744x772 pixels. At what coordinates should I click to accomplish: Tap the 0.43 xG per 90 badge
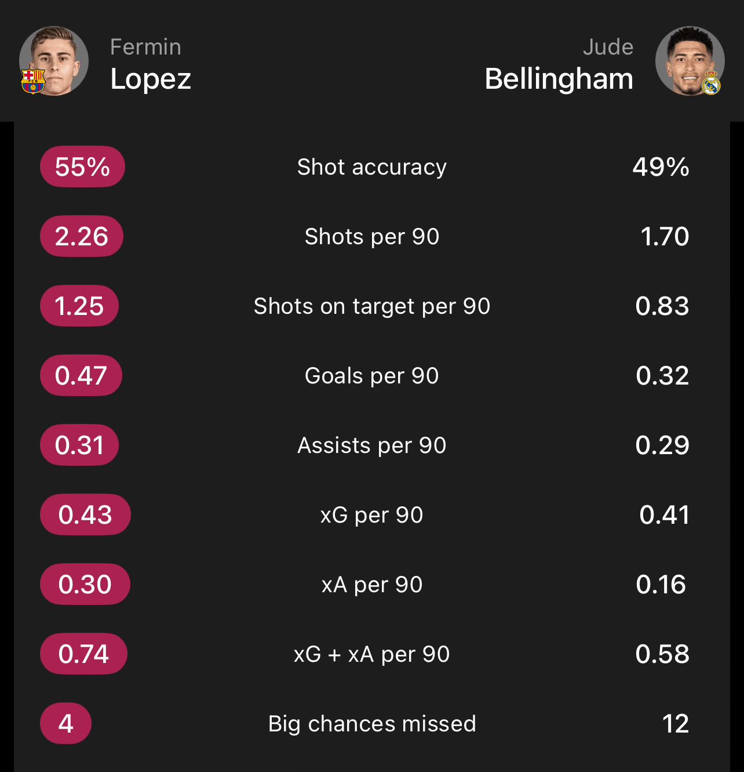tap(85, 514)
